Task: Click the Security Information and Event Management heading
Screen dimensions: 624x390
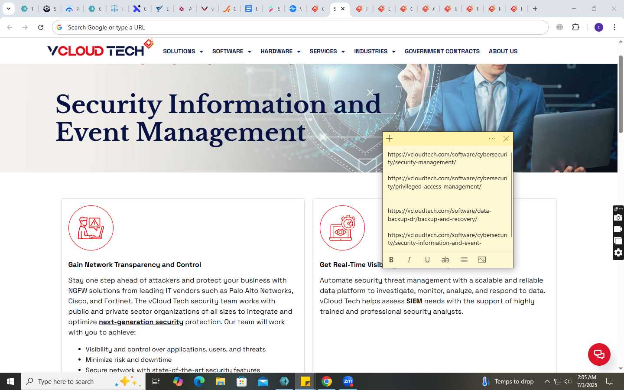Action: pos(218,118)
